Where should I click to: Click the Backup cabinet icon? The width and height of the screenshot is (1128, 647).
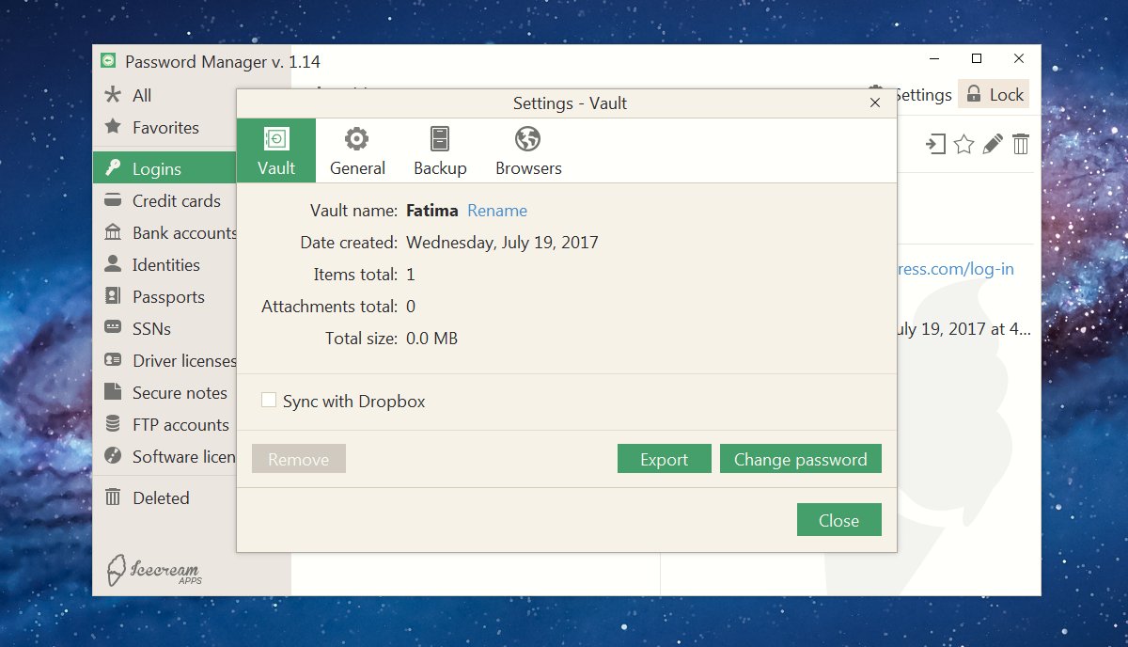(x=440, y=139)
